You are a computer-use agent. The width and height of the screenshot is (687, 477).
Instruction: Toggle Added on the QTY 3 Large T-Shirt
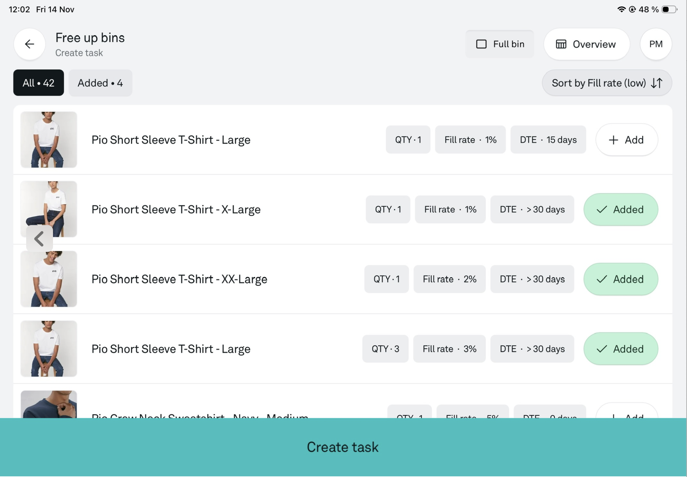(x=620, y=349)
